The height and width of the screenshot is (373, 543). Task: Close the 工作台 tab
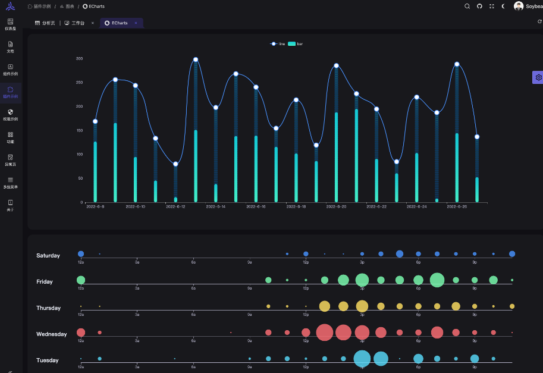point(92,23)
